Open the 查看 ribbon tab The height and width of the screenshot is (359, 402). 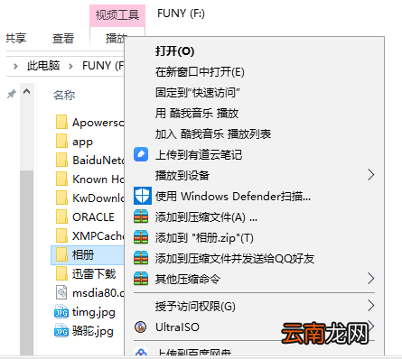[63, 38]
